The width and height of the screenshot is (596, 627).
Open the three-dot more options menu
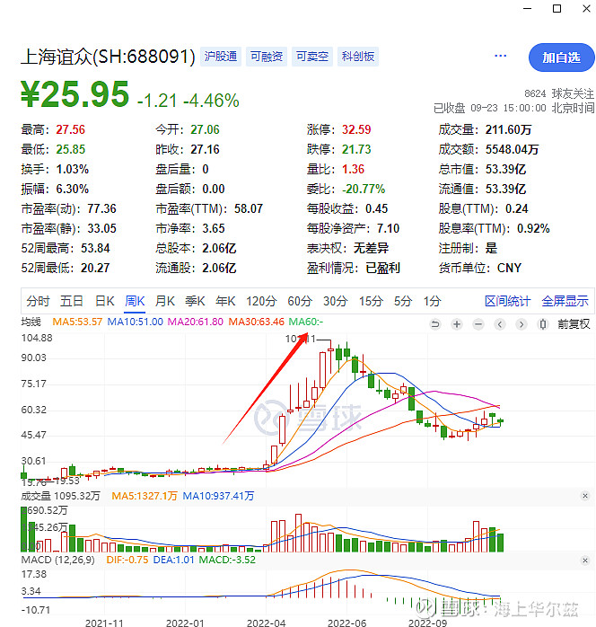pos(501,56)
